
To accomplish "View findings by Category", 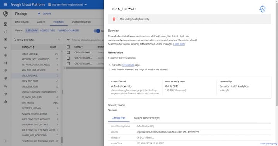I will (32, 31).
